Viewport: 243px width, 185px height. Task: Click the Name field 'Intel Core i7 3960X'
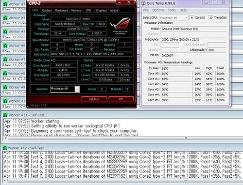point(78,19)
